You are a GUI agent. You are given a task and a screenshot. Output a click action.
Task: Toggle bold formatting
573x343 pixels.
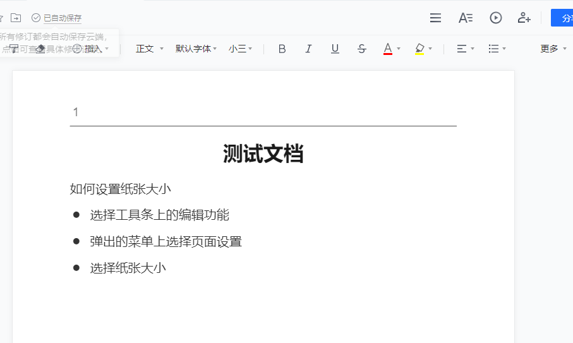click(x=282, y=49)
